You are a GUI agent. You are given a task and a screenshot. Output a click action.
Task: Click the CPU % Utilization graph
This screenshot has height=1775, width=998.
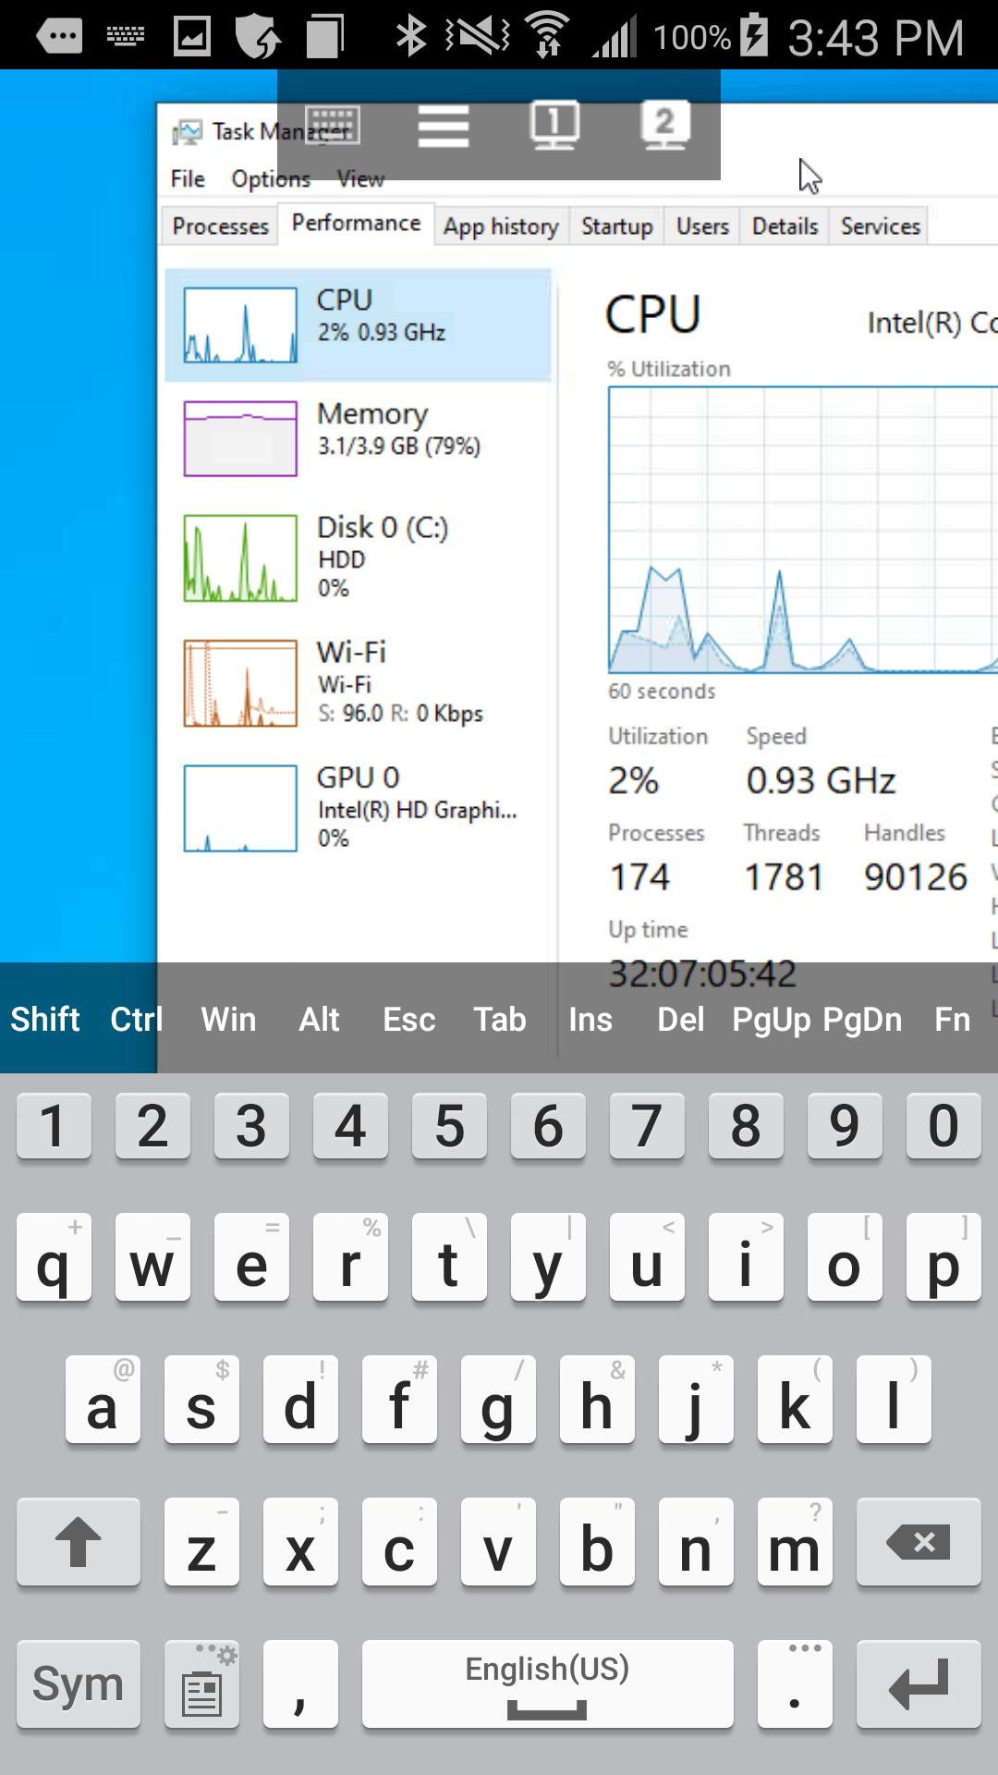click(802, 530)
